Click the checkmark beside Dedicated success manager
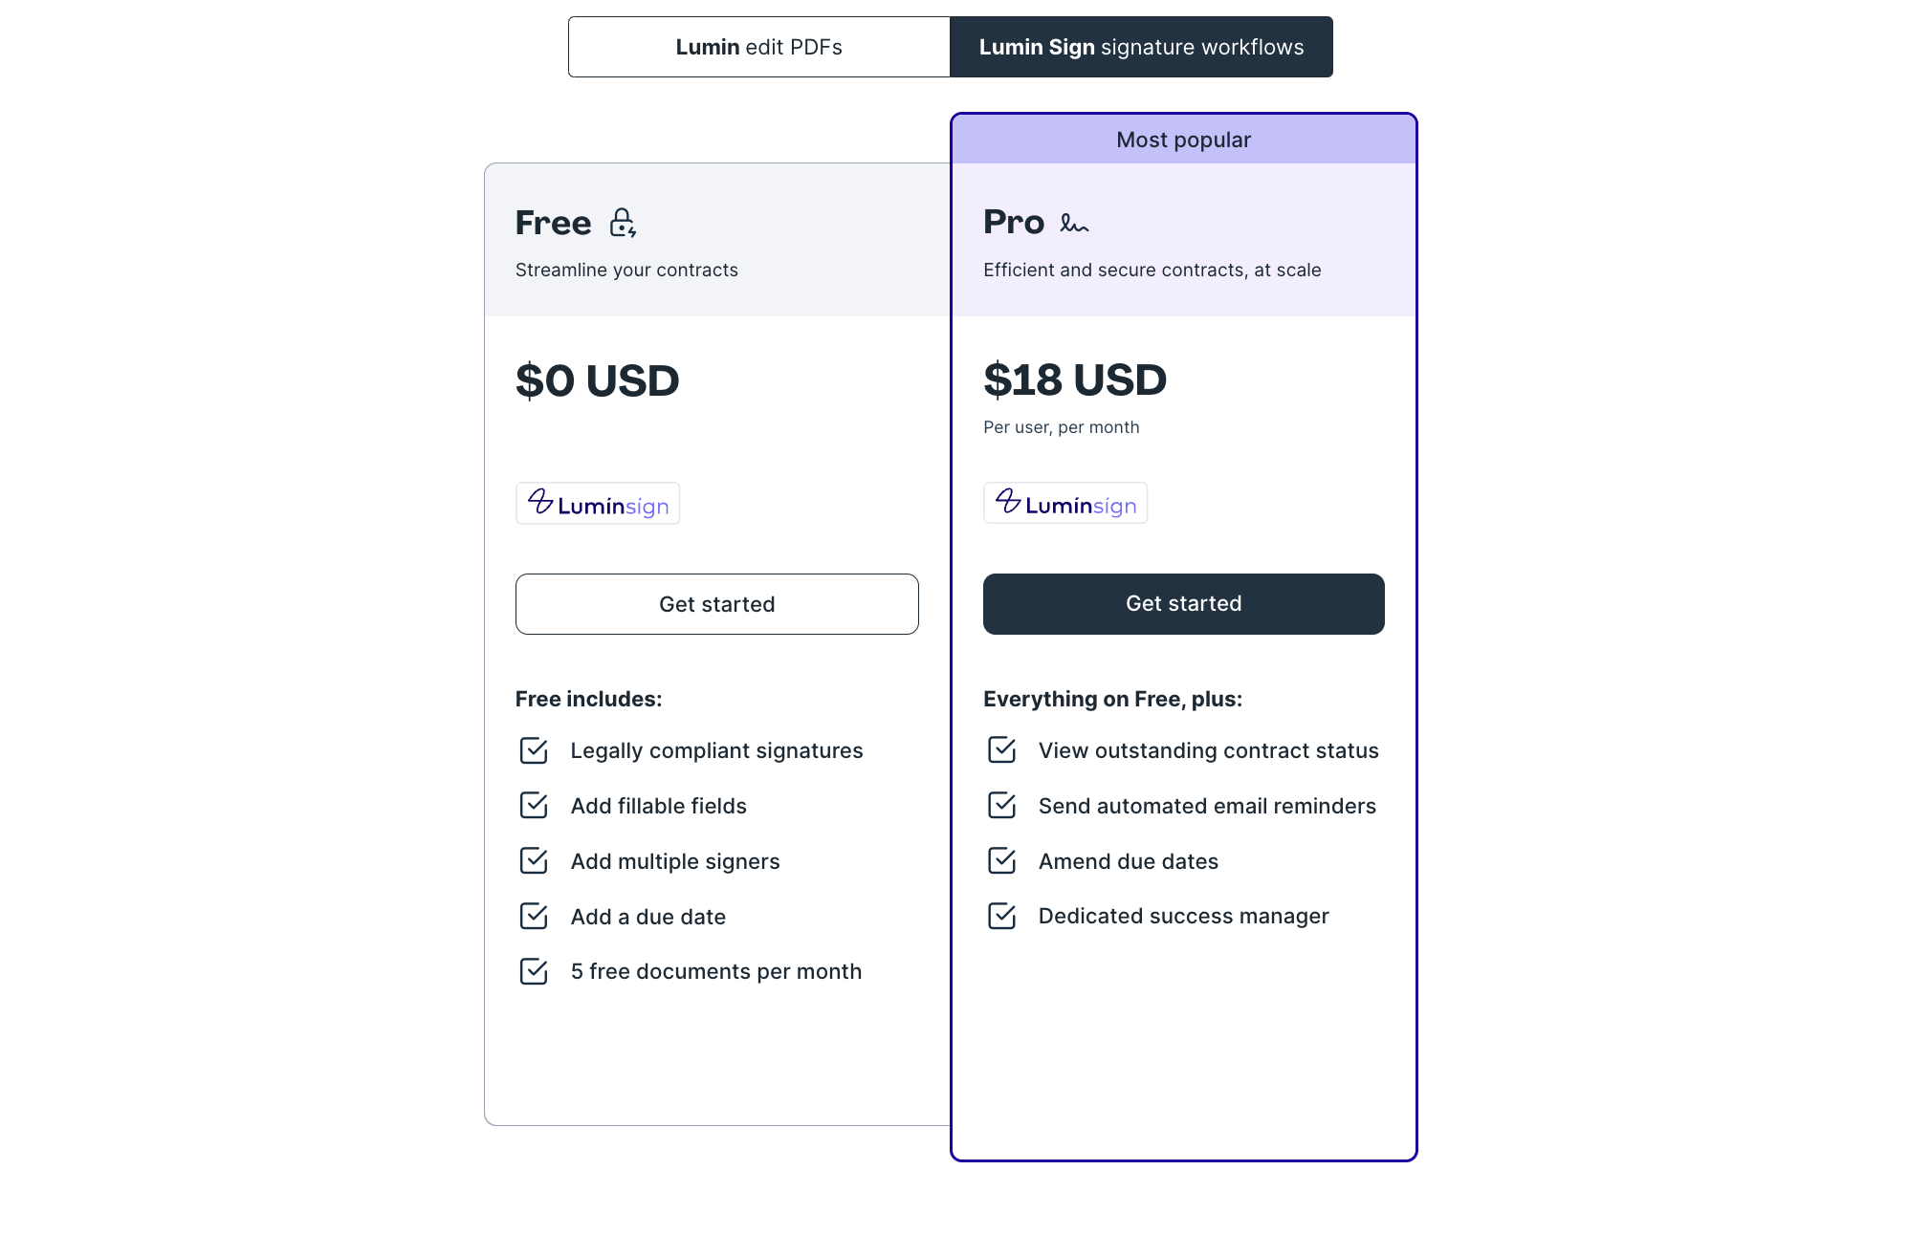 (1001, 917)
